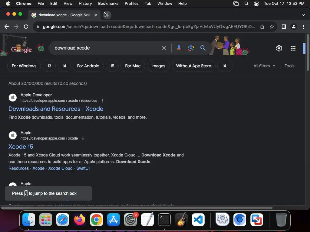Open Visual Studio Code from the dock
Screen dimensions: 310x232
click(198, 220)
